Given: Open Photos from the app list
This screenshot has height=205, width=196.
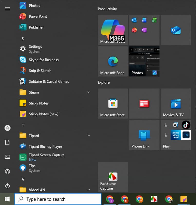Looking at the screenshot, I should coord(55,6).
